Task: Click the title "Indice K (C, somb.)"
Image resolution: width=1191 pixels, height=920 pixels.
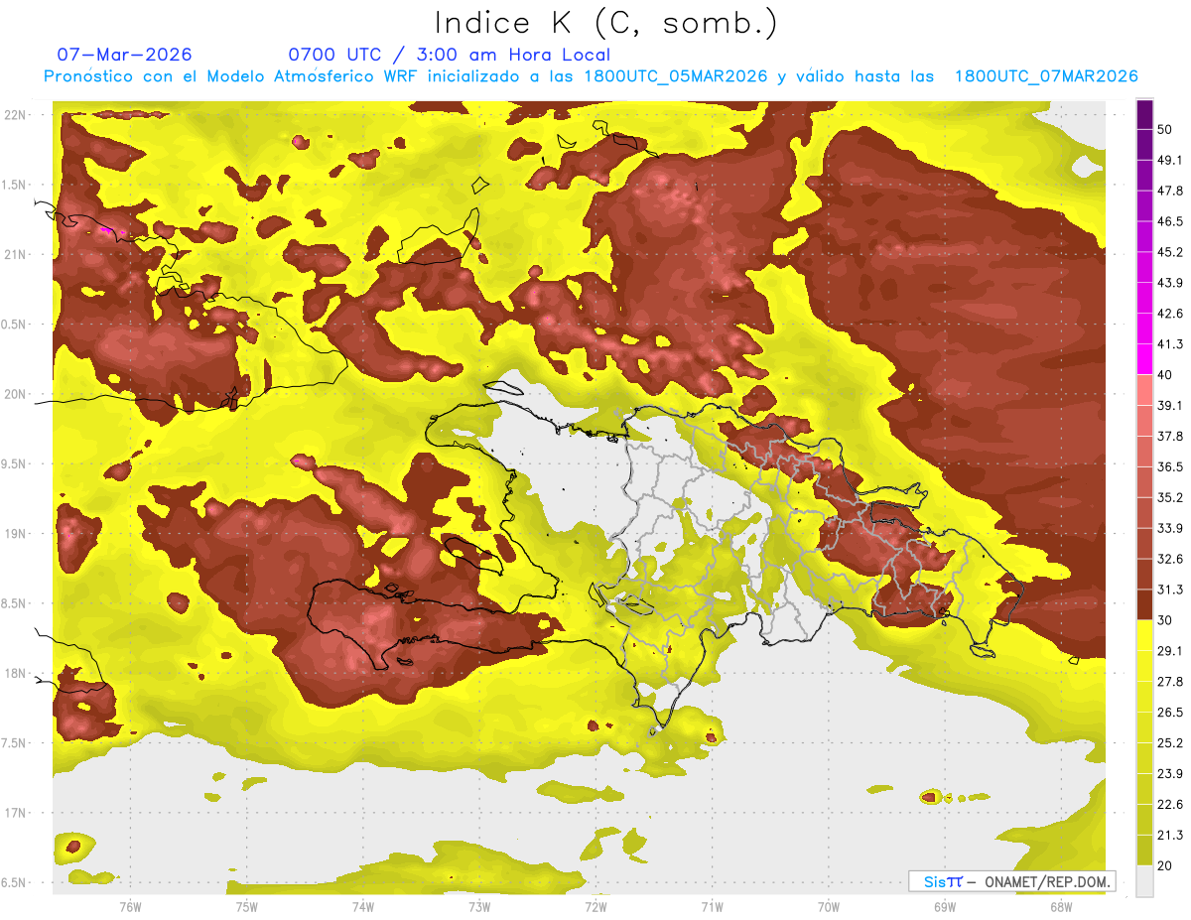Action: 606,23
